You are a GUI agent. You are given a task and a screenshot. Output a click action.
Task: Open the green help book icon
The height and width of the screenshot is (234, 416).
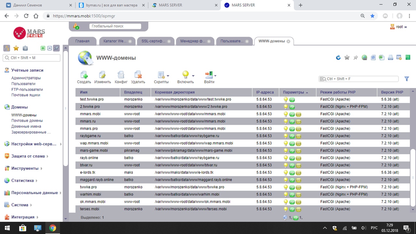click(x=408, y=58)
